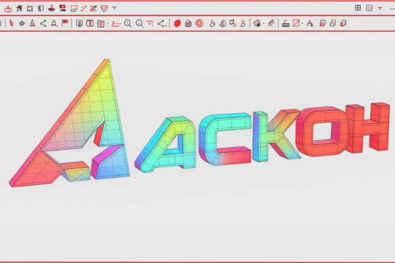Image resolution: width=395 pixels, height=263 pixels.
Task: Click the four-pane grid layout icon
Action: point(357,8)
